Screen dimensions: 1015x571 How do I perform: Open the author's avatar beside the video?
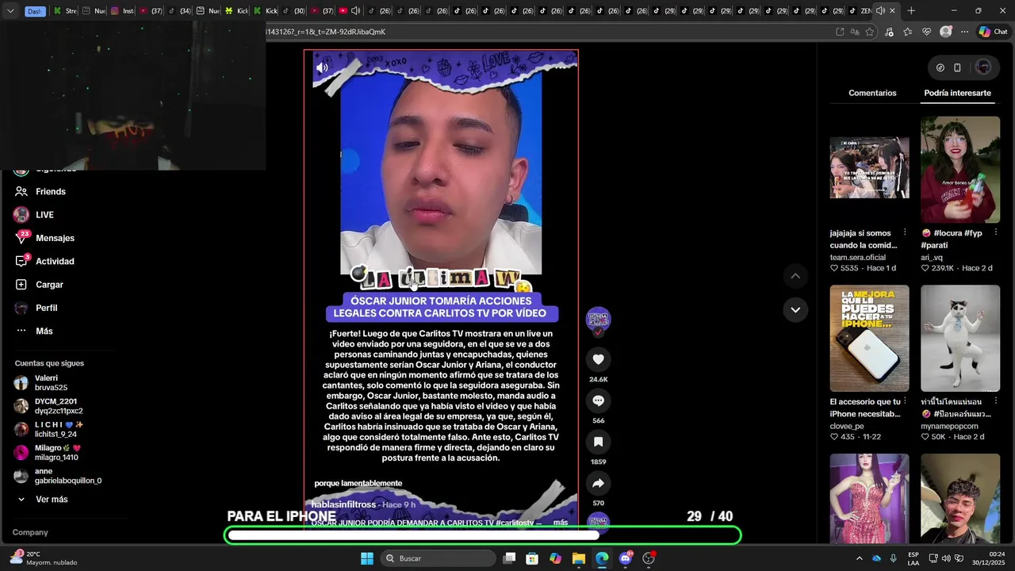pyautogui.click(x=598, y=319)
